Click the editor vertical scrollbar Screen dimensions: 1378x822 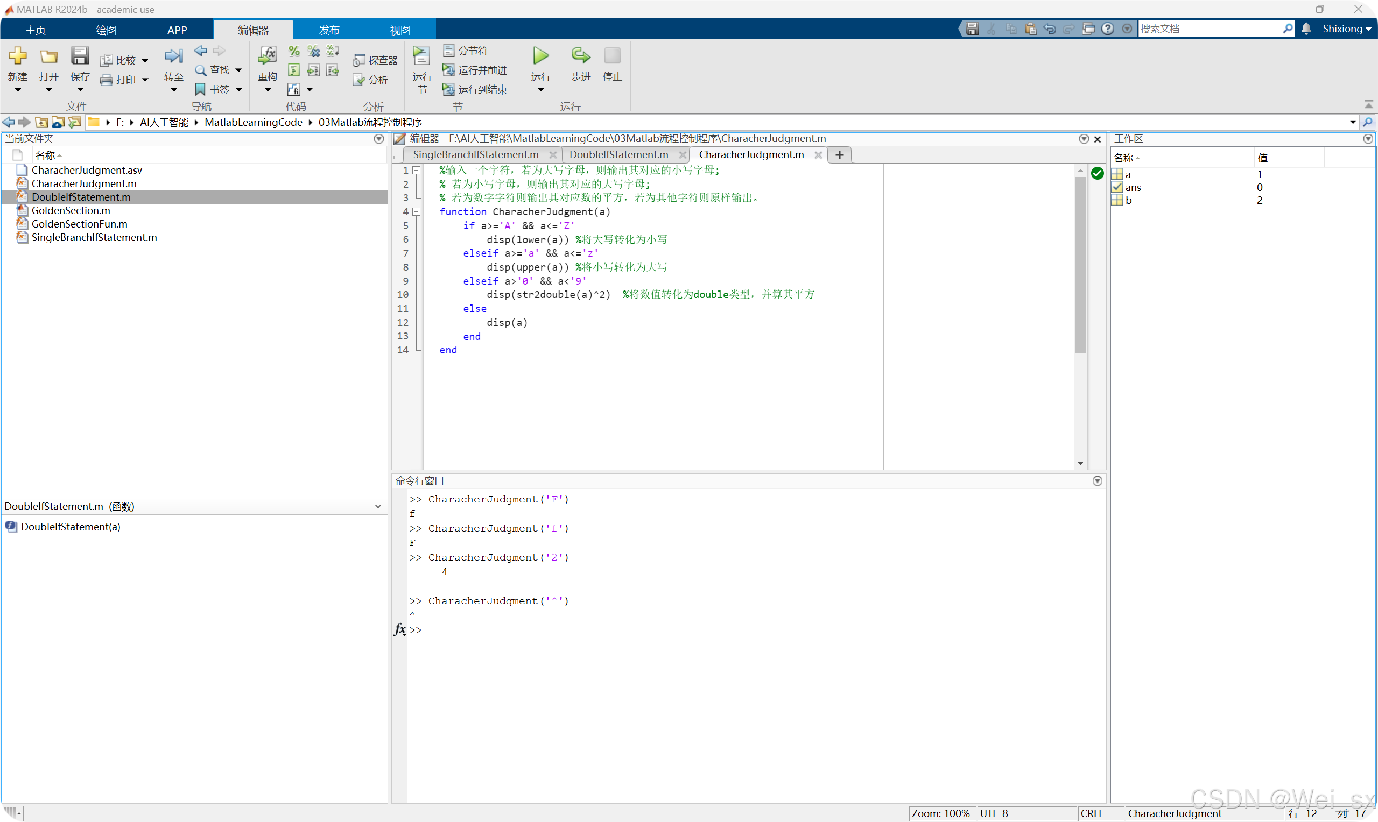[1080, 266]
